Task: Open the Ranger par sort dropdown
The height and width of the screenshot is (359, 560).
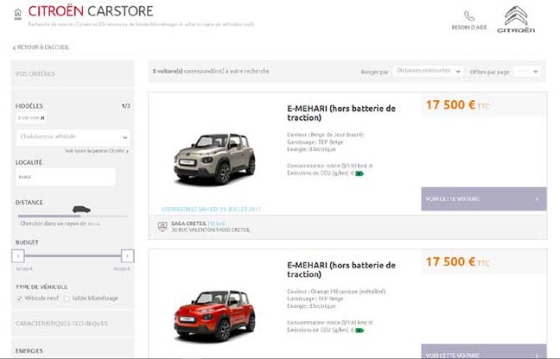Action: [428, 72]
